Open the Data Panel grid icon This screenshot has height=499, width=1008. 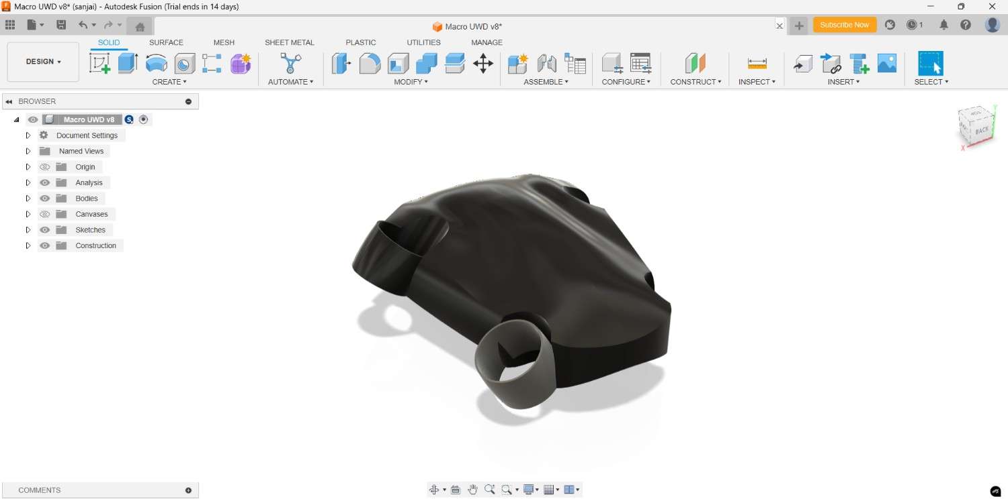coord(9,25)
